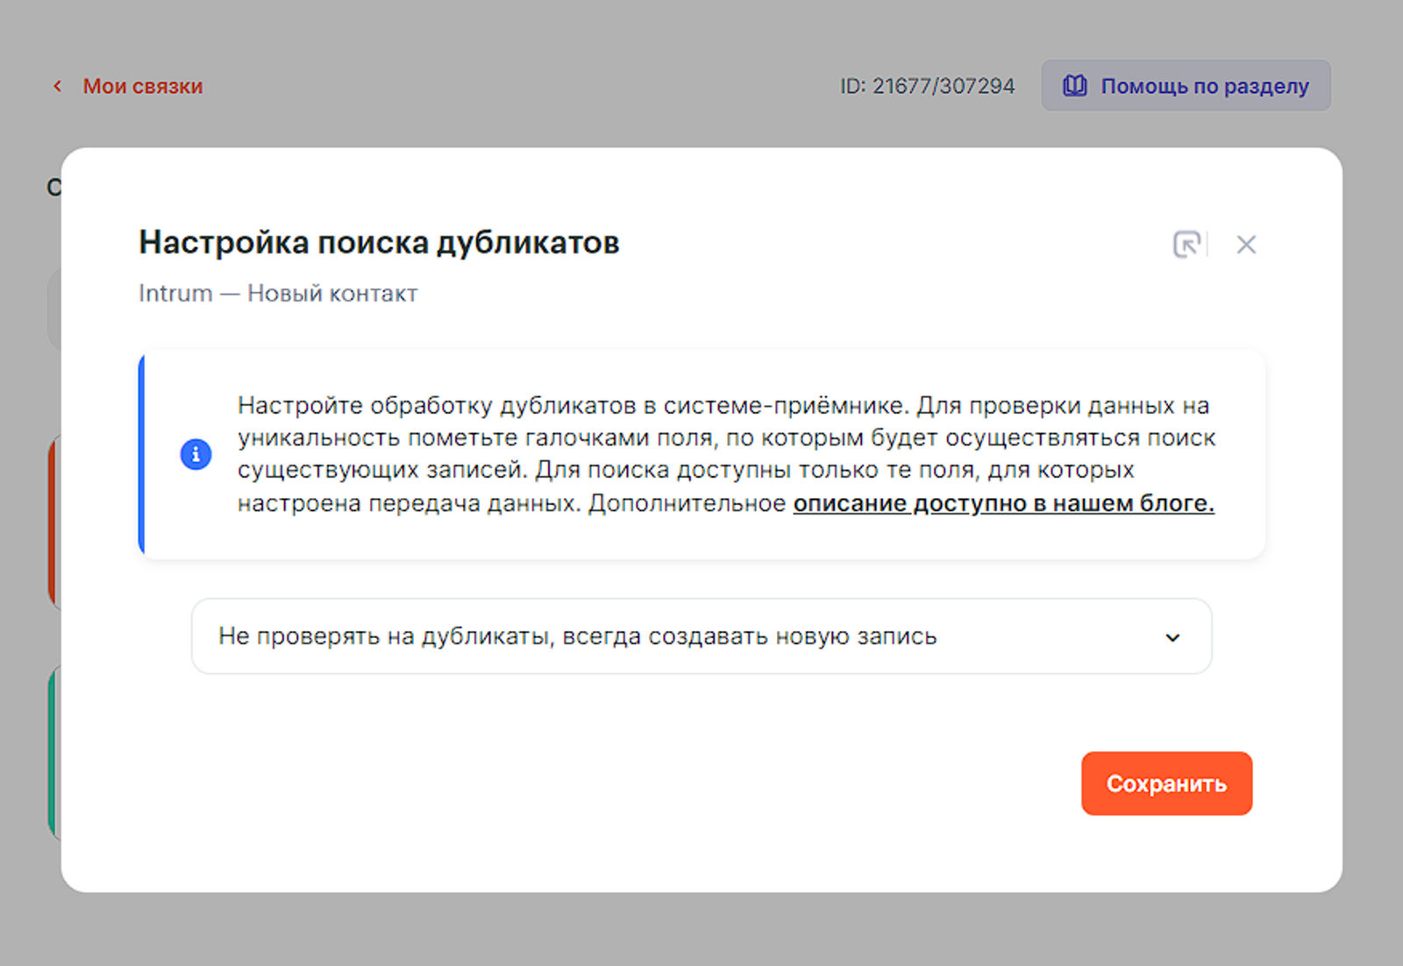The image size is (1403, 966).
Task: Click the orange card edge behind the dialog
Action: coord(53,522)
